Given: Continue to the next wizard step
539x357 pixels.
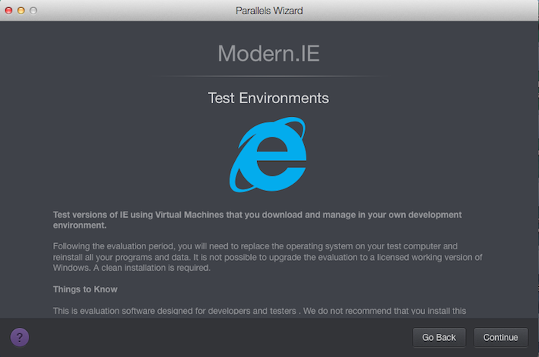Looking at the screenshot, I should click(500, 338).
